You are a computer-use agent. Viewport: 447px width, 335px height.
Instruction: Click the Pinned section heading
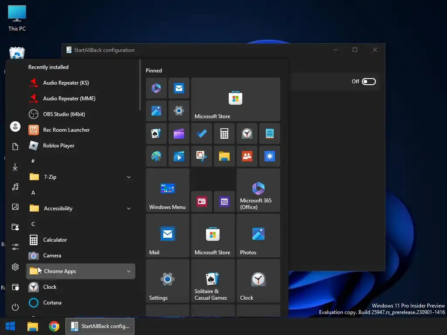pyautogui.click(x=154, y=71)
